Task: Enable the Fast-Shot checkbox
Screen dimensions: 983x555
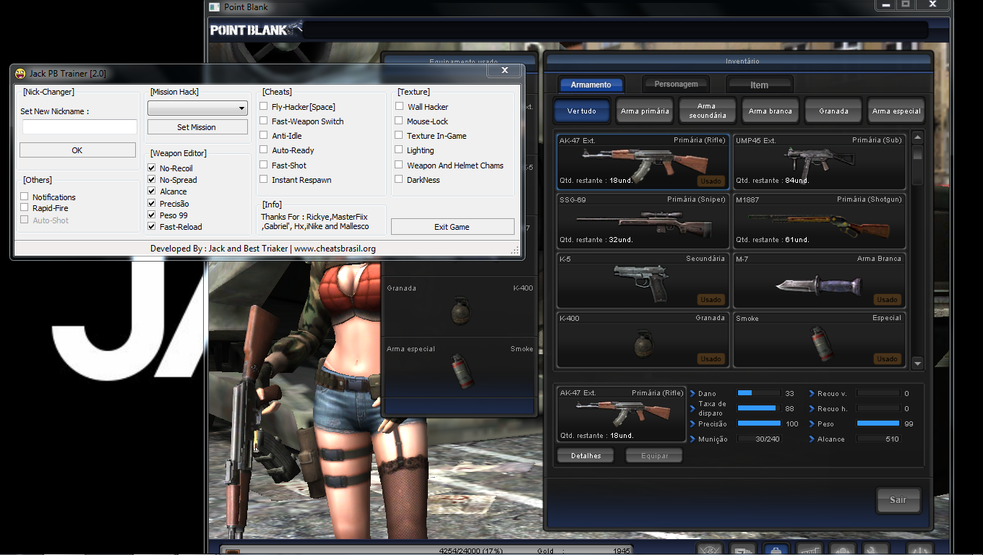Action: click(x=264, y=165)
